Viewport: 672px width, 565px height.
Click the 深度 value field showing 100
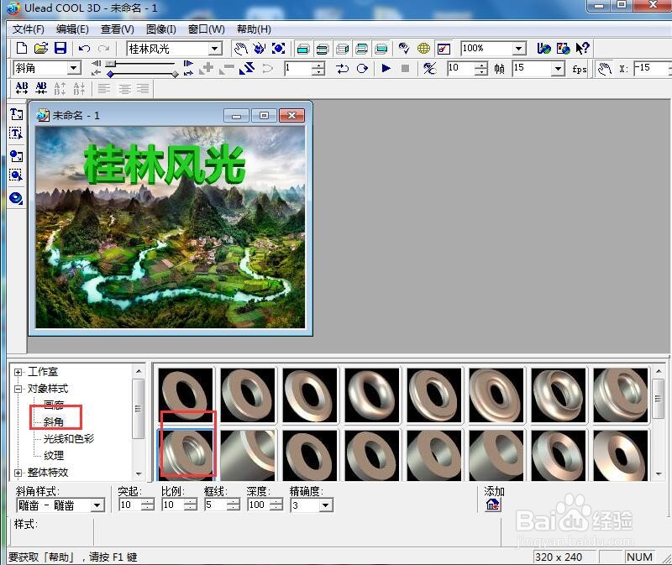pos(259,505)
